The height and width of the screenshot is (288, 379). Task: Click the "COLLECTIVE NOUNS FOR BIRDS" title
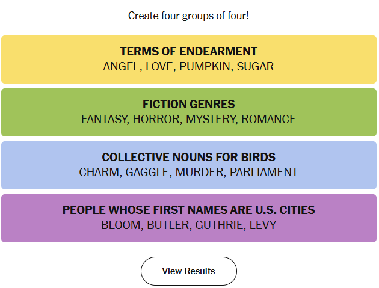[x=188, y=158]
